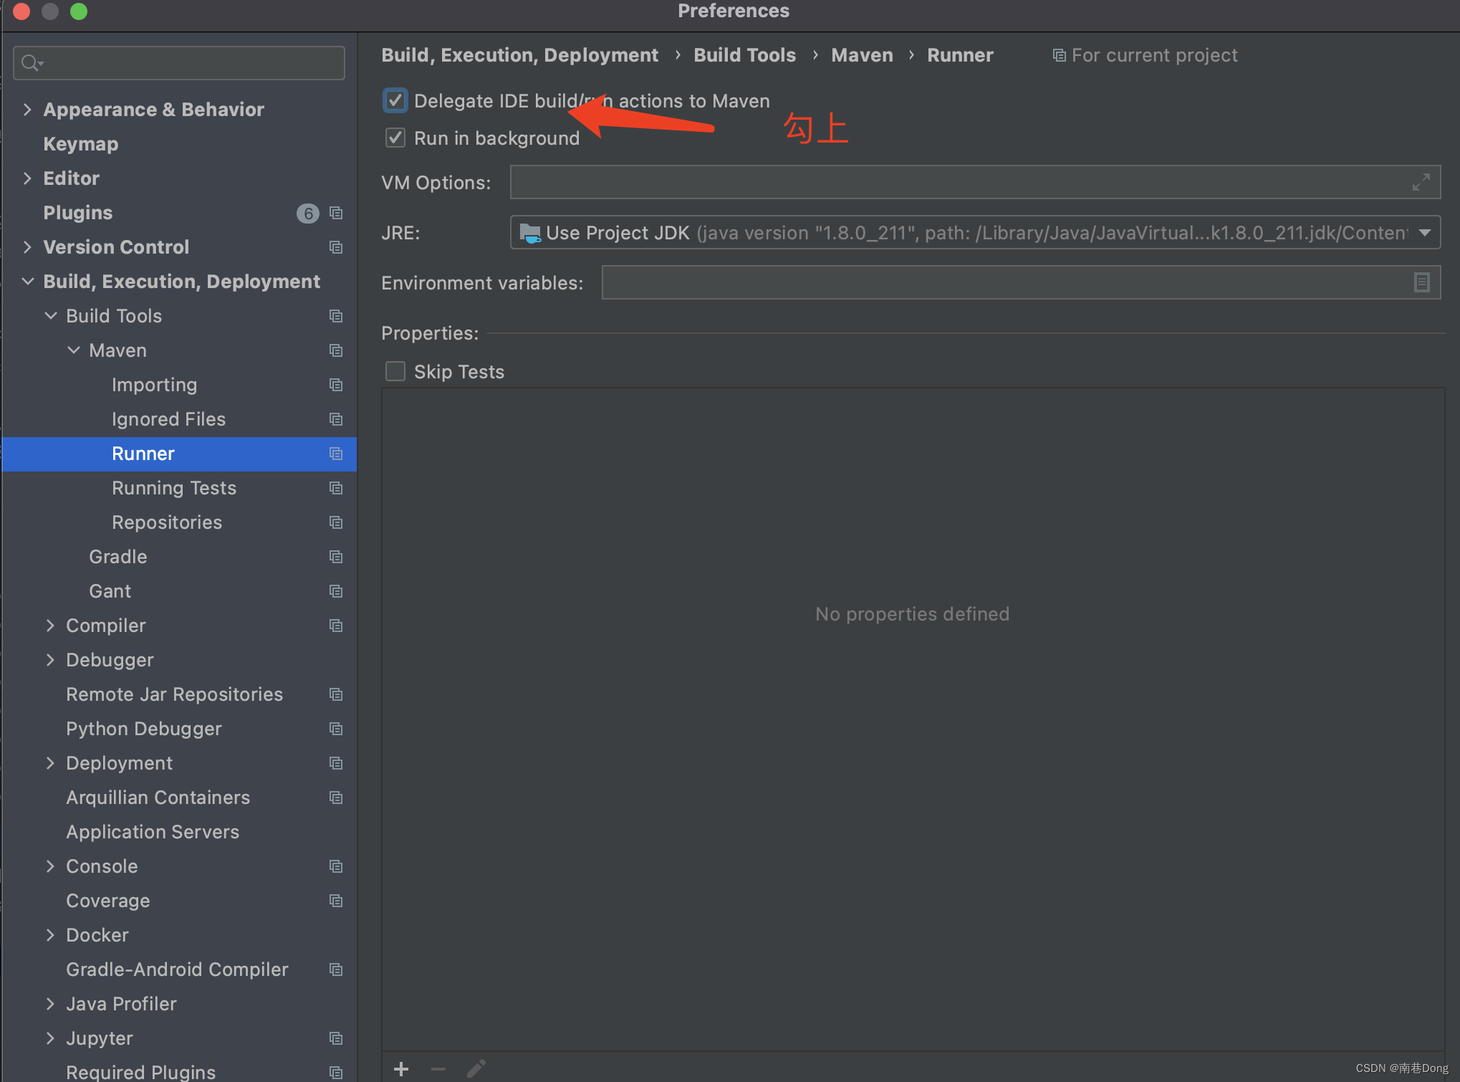1460x1082 pixels.
Task: Uncheck Delegate IDE build/run actions to Maven
Action: [x=395, y=101]
